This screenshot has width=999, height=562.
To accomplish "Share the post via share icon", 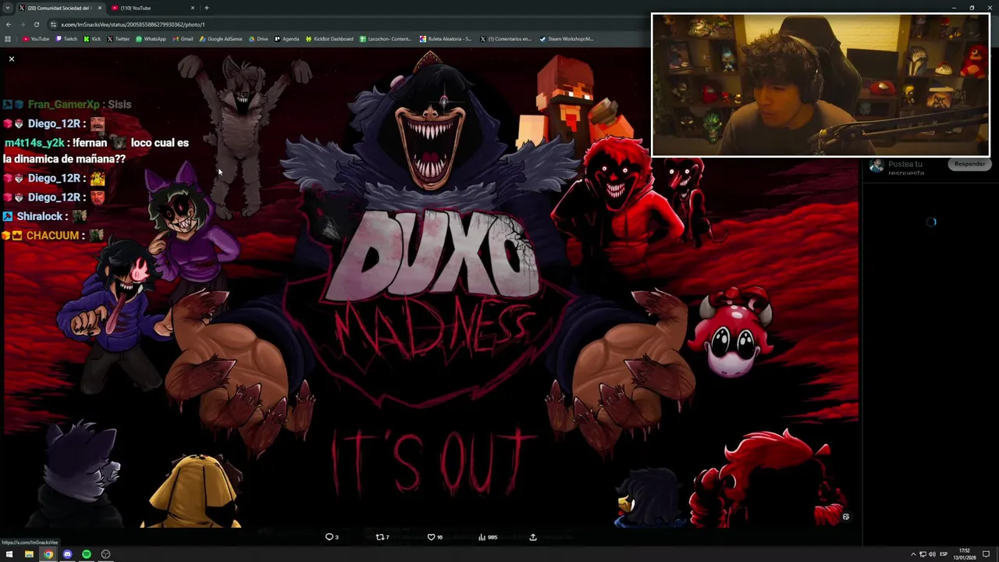I will click(x=533, y=537).
